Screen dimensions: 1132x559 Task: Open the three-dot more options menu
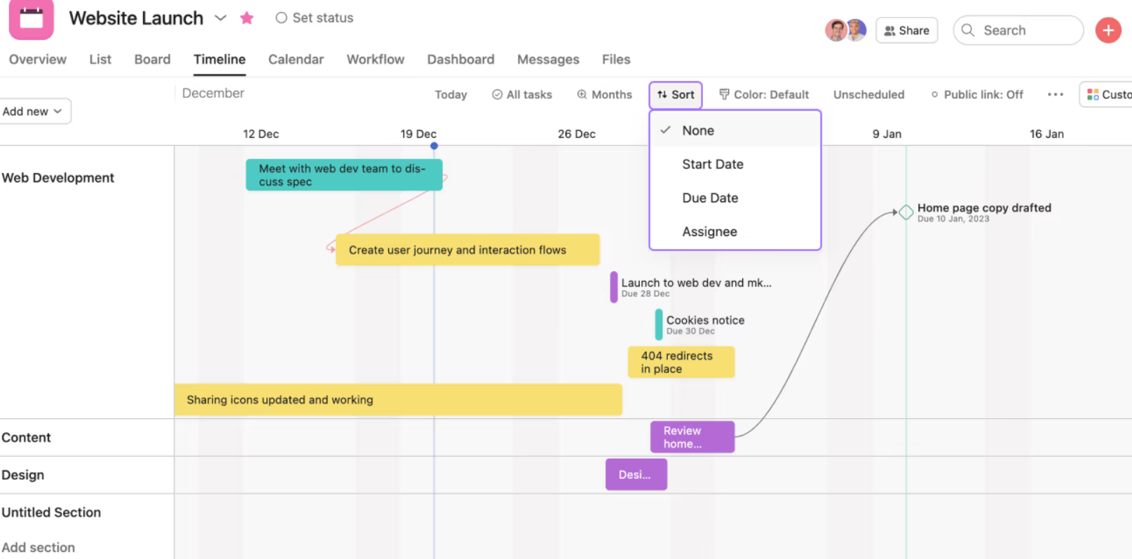pyautogui.click(x=1056, y=95)
